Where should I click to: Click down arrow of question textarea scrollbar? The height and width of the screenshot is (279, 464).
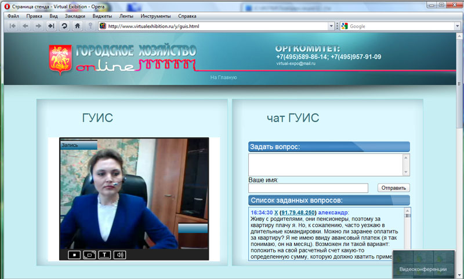point(406,172)
